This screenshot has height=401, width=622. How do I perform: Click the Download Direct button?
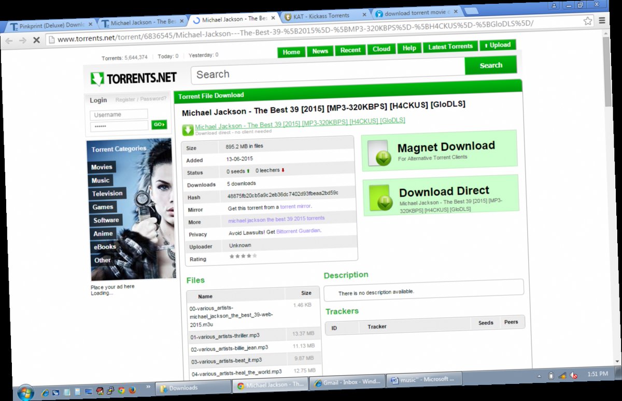tap(441, 196)
